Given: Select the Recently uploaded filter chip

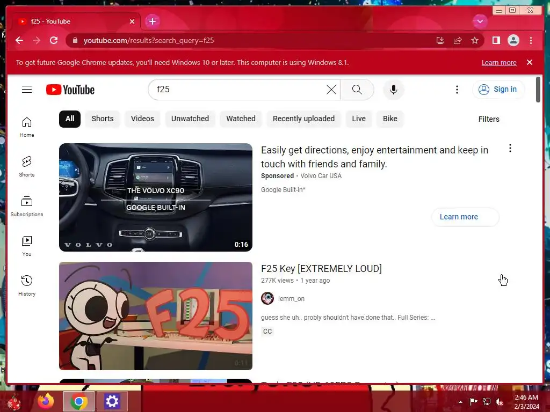Looking at the screenshot, I should coord(304,119).
